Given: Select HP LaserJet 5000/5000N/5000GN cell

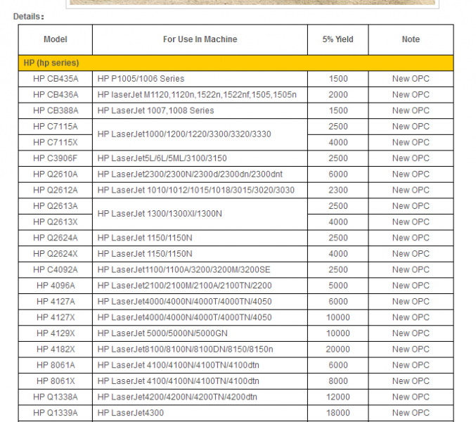Looking at the screenshot, I should pyautogui.click(x=200, y=333).
